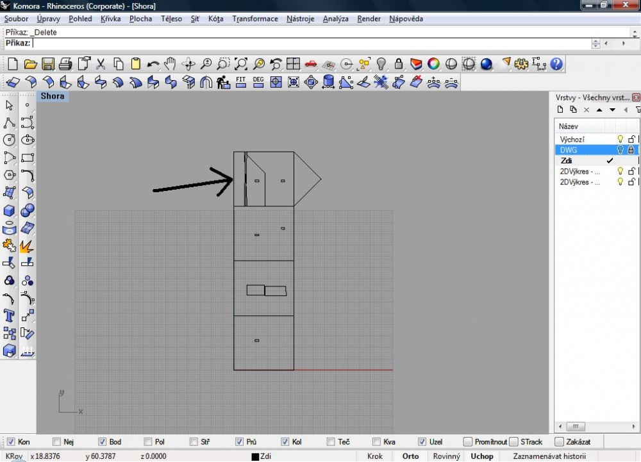Viewport: 641px width, 462px height.
Task: Toggle the lock on the DWG layer
Action: (631, 150)
